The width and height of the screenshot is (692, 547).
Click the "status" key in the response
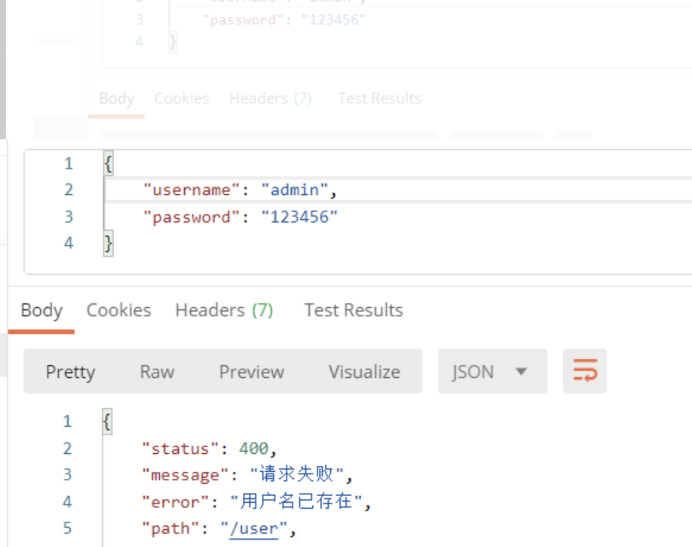coord(180,449)
